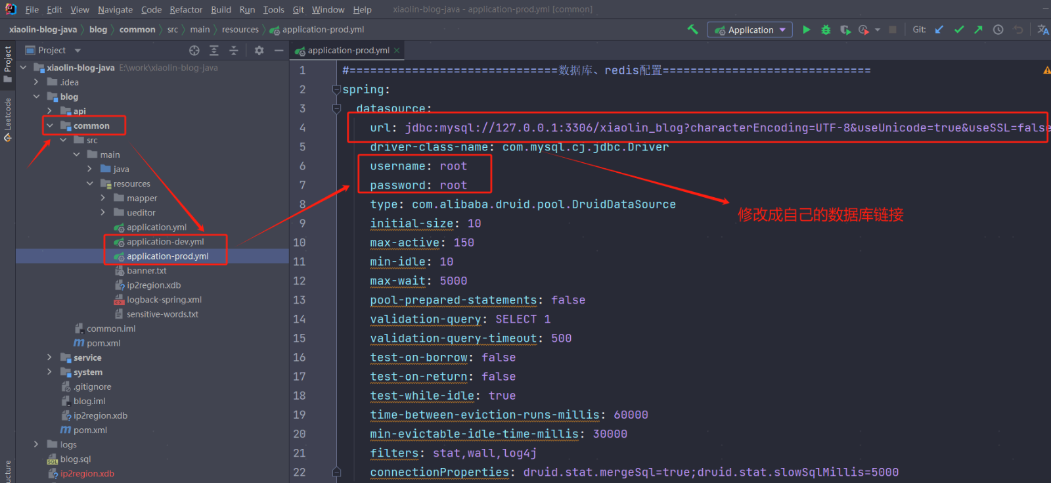Screen dimensions: 1051x483
Task: Run with Coverage using the shield icon
Action: point(845,30)
